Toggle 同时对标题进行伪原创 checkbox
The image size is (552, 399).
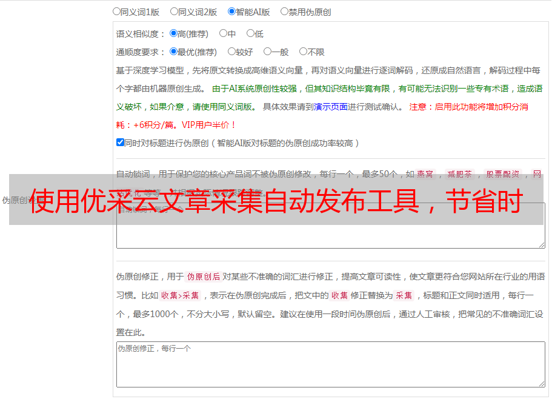point(120,142)
